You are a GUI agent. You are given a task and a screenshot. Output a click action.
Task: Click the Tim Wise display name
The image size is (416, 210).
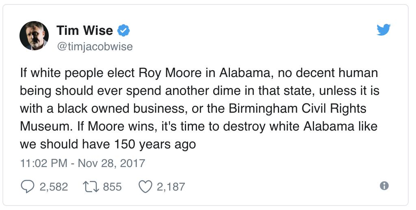pyautogui.click(x=85, y=30)
